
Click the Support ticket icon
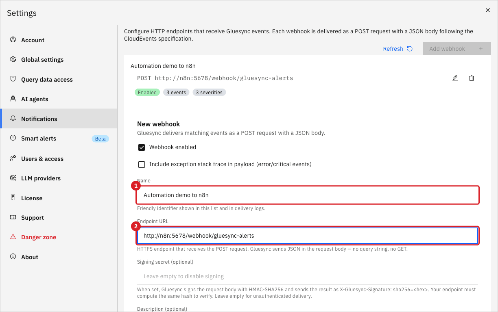pos(13,217)
